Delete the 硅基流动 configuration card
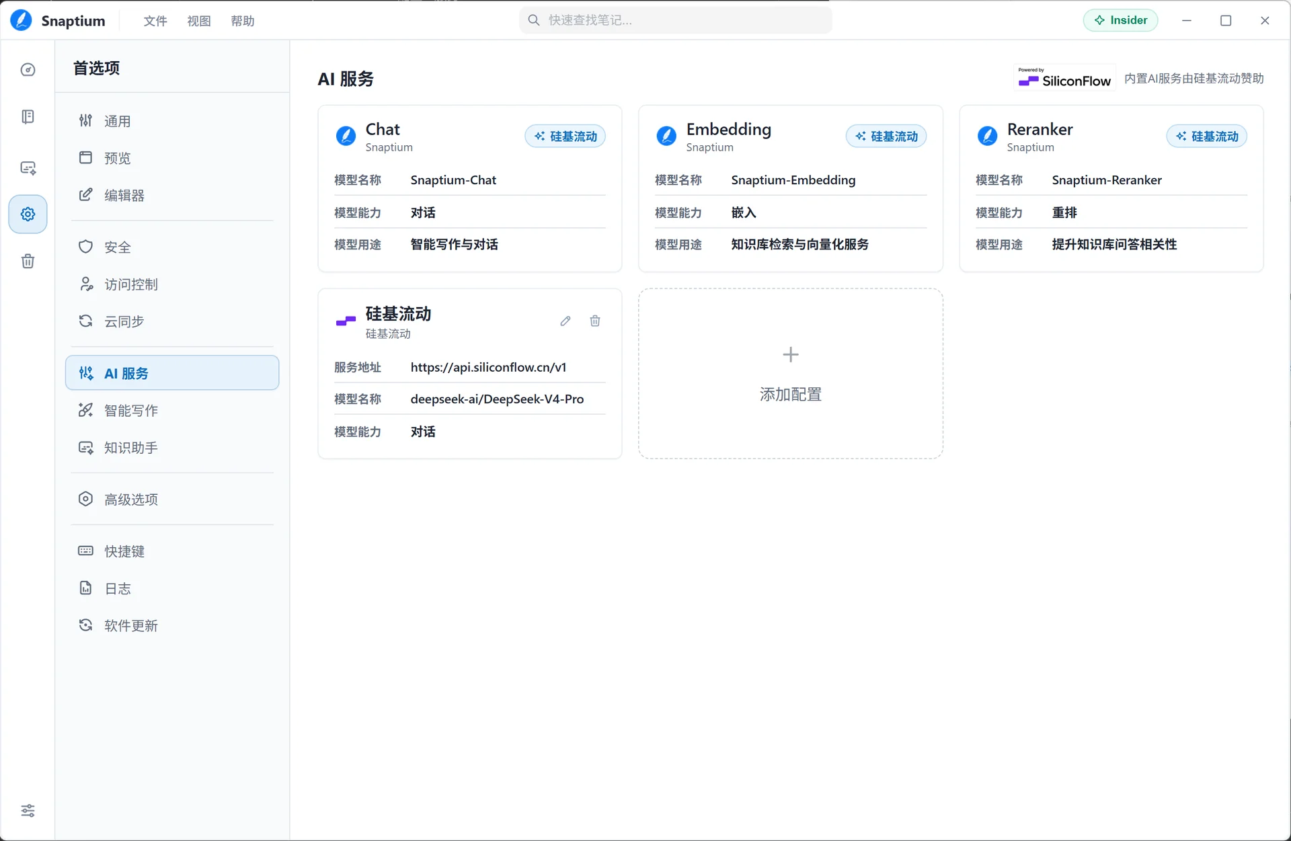 point(595,321)
